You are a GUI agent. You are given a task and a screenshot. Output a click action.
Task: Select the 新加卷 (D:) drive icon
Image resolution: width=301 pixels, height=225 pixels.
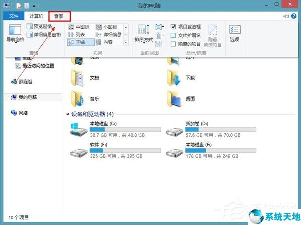[174, 132]
